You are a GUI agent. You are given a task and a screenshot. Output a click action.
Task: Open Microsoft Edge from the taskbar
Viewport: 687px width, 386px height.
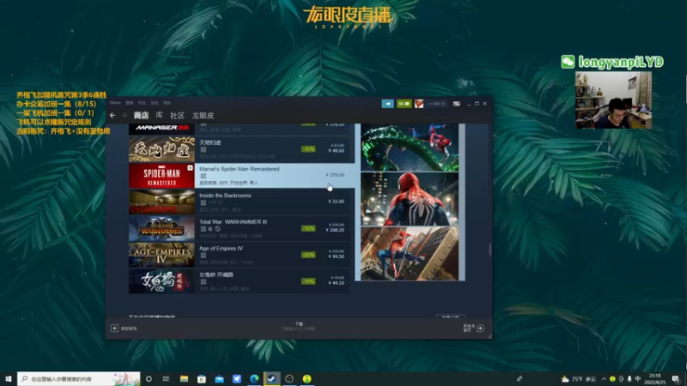pyautogui.click(x=254, y=378)
